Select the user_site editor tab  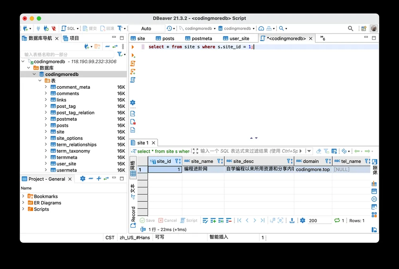236,38
